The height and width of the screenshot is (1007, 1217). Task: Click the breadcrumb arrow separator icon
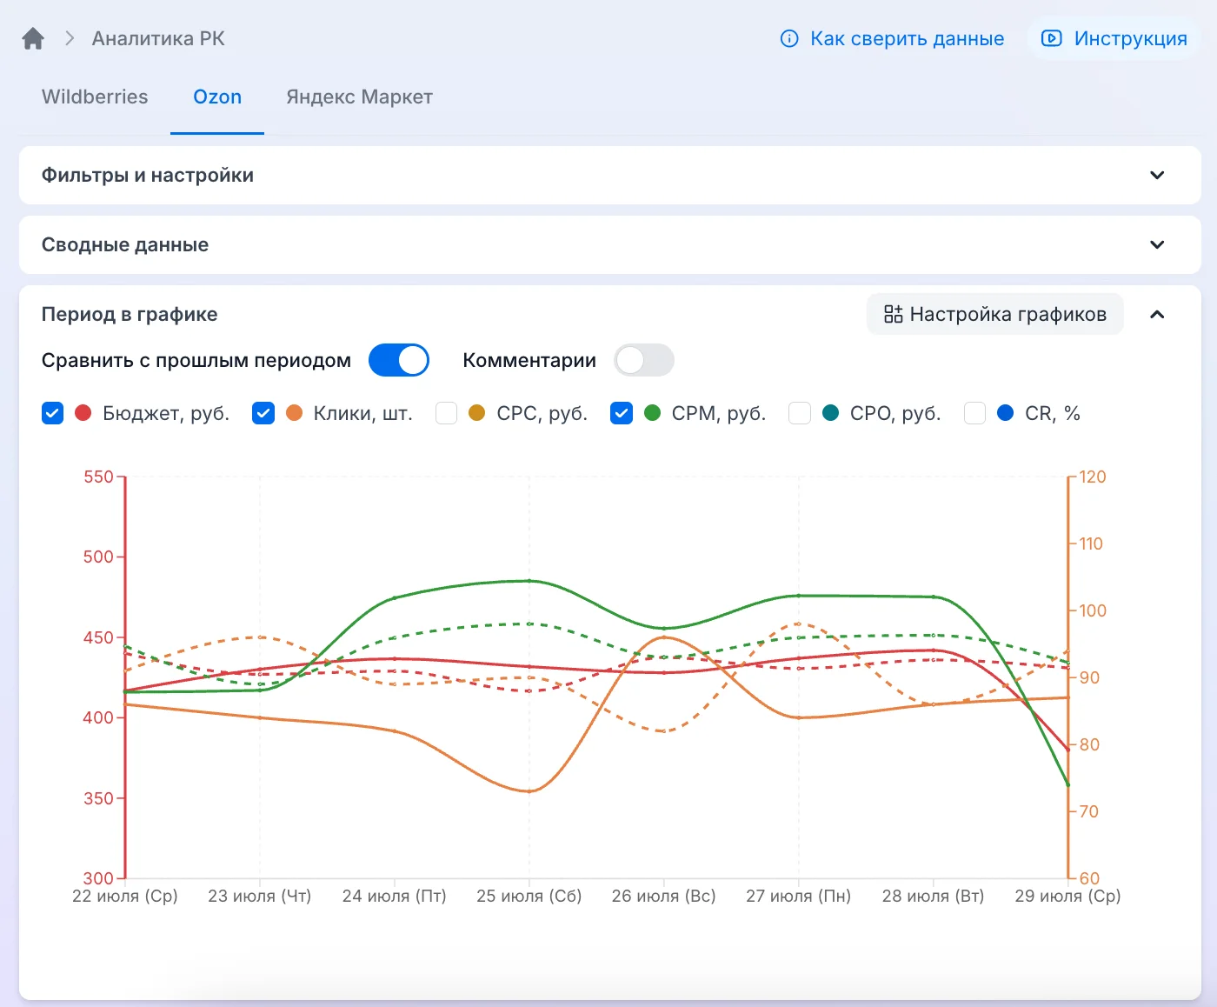coord(70,38)
